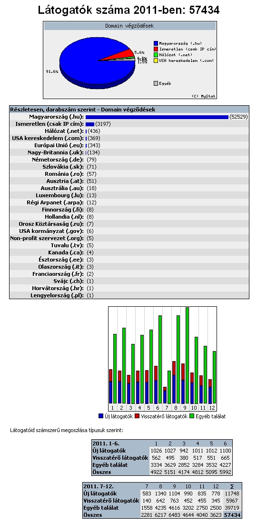Click the 5967 Visszatérő látogatók sum cell

click(x=232, y=501)
